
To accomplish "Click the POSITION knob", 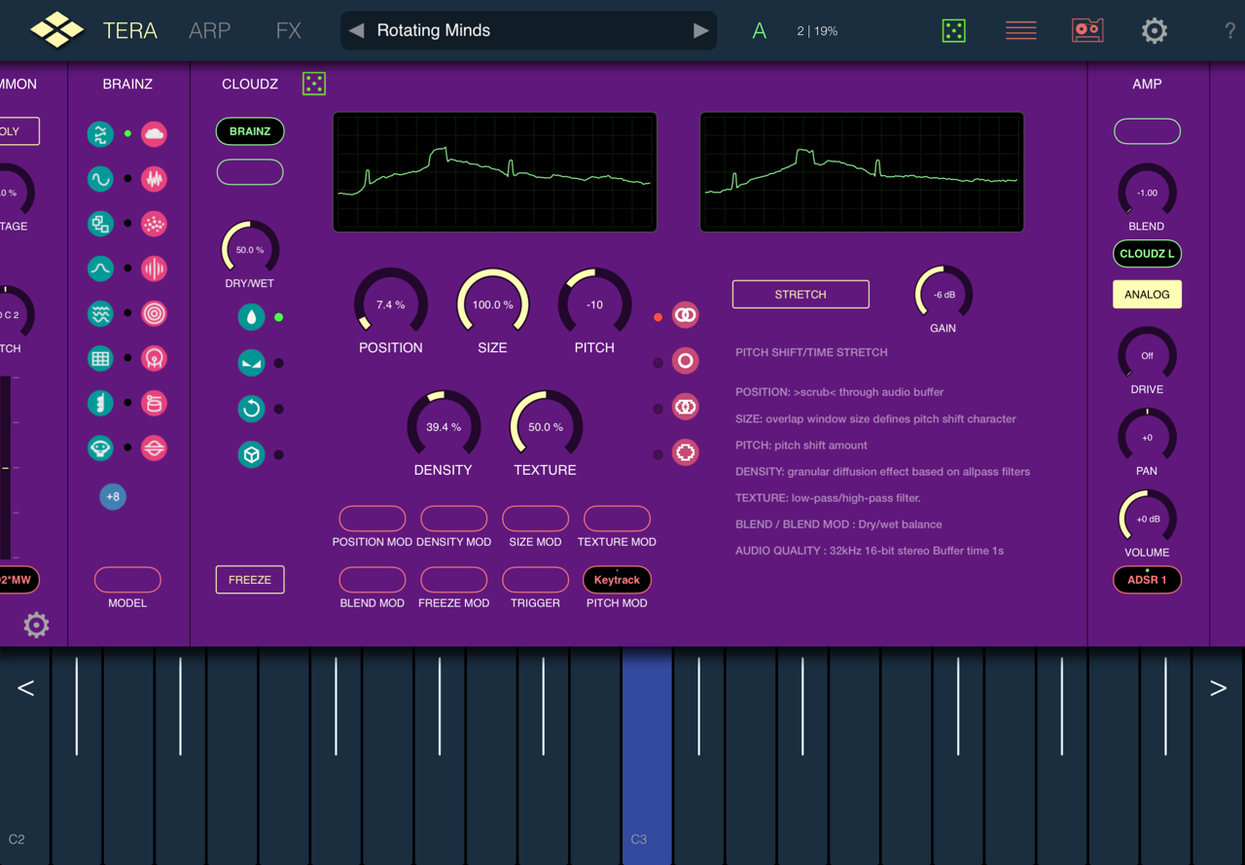I will 391,305.
